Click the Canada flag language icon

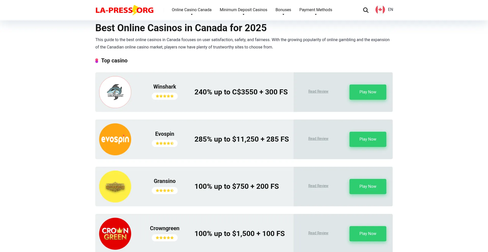tap(380, 10)
